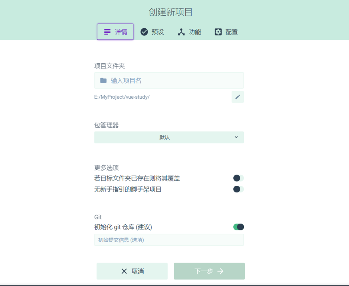Click the pencil icon to edit folder path

click(238, 97)
